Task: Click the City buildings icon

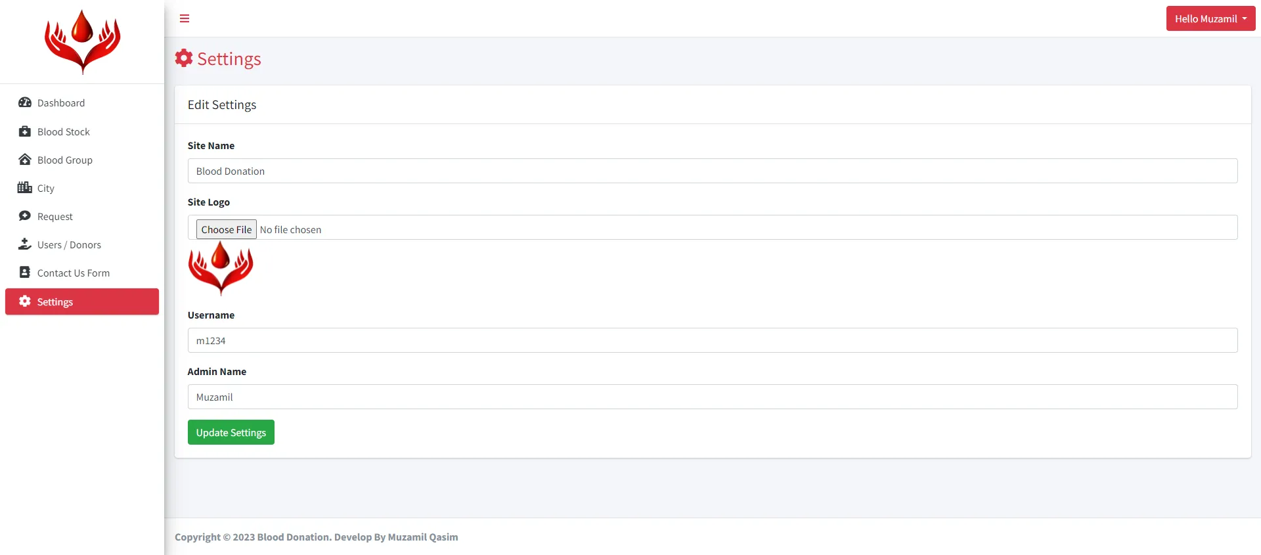Action: (25, 188)
